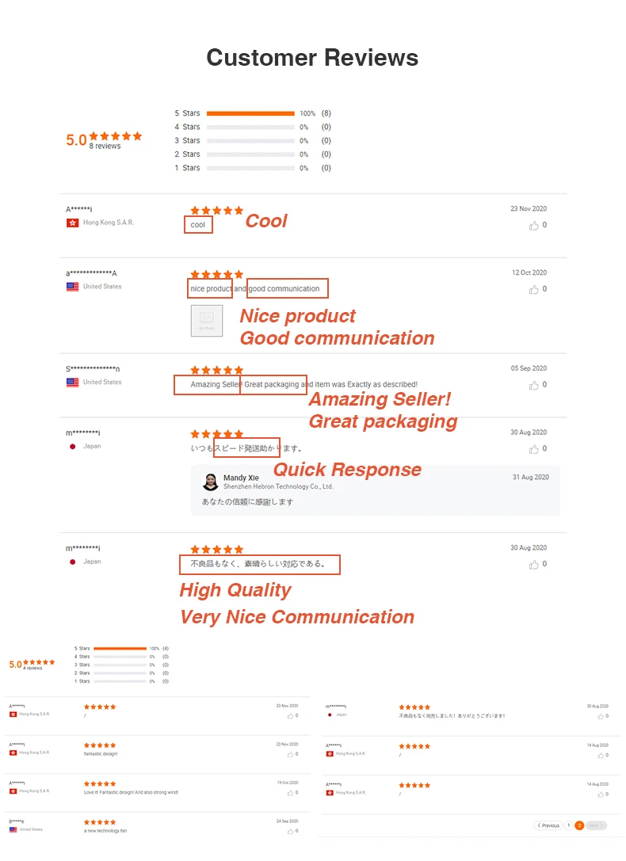Like the 'fantastic design!' review
The image size is (626, 861).
(x=290, y=755)
